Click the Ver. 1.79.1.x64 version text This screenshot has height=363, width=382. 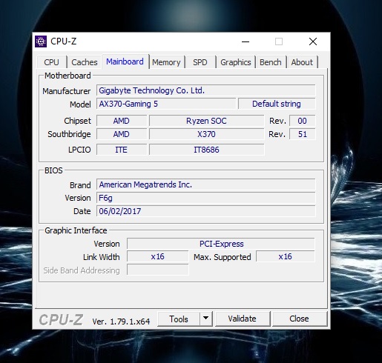[121, 322]
